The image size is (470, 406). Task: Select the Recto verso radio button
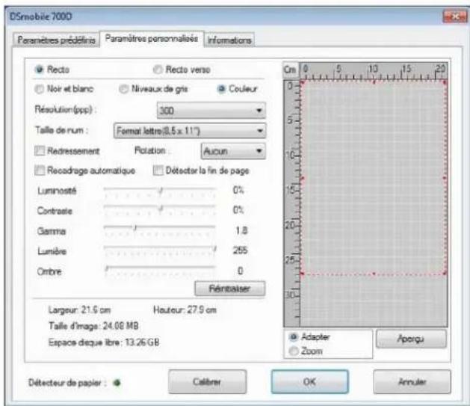tap(158, 70)
